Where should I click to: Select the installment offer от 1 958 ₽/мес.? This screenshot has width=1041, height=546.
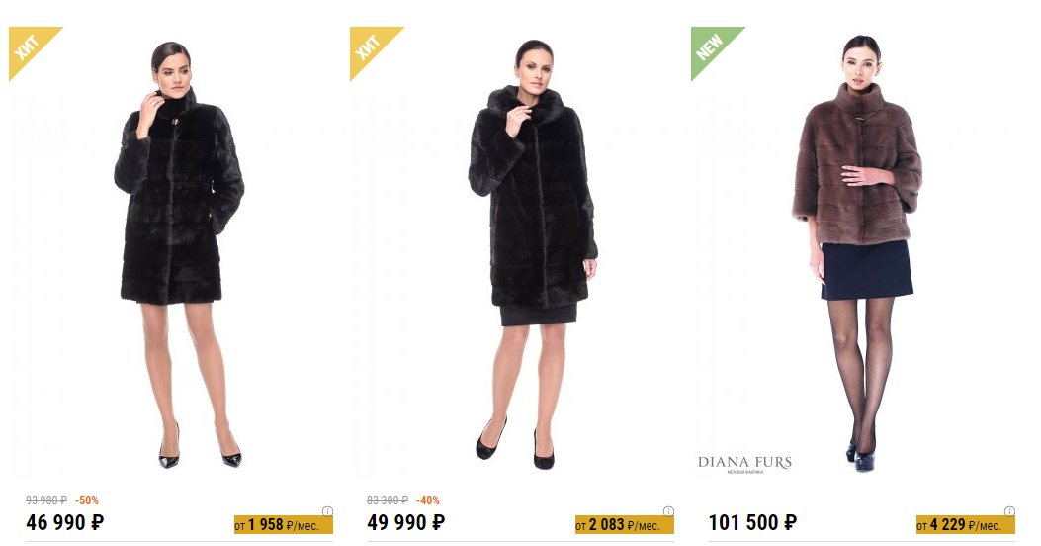284,525
